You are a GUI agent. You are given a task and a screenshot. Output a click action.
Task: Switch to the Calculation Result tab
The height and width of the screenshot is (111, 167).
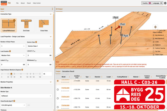[68, 71]
